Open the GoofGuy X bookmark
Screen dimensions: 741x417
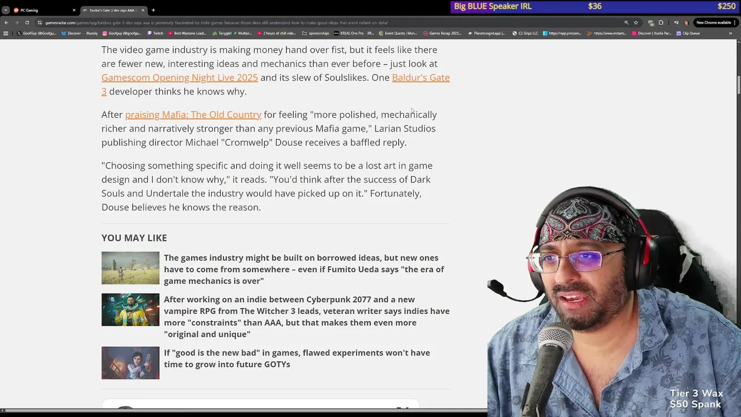click(36, 33)
